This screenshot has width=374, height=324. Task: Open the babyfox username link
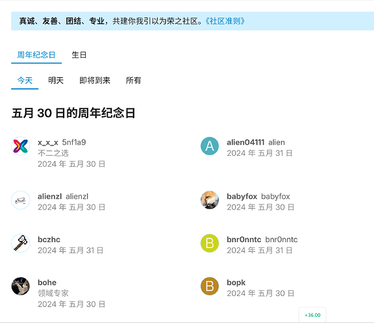pos(242,196)
